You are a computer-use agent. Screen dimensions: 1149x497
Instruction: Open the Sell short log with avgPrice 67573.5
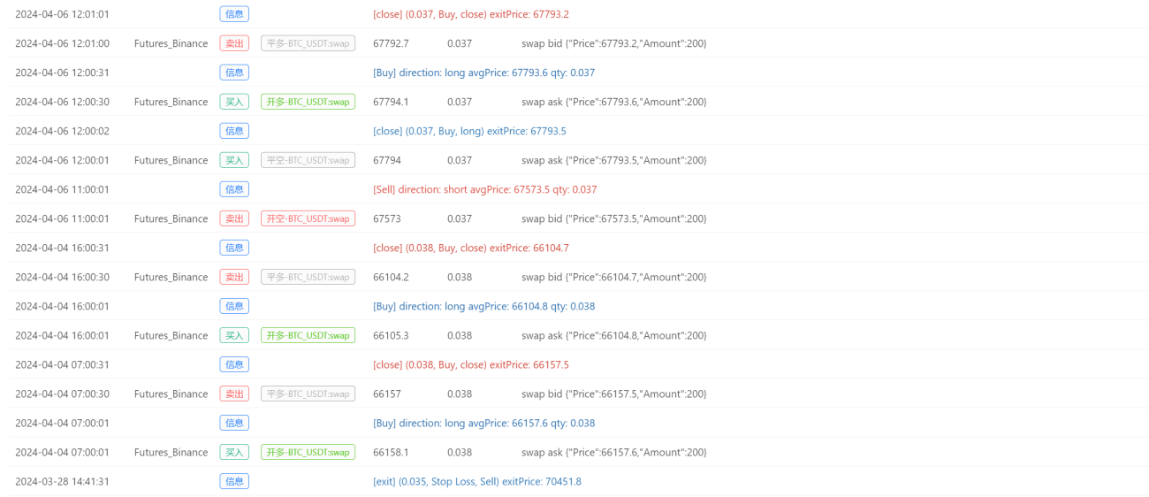[485, 189]
